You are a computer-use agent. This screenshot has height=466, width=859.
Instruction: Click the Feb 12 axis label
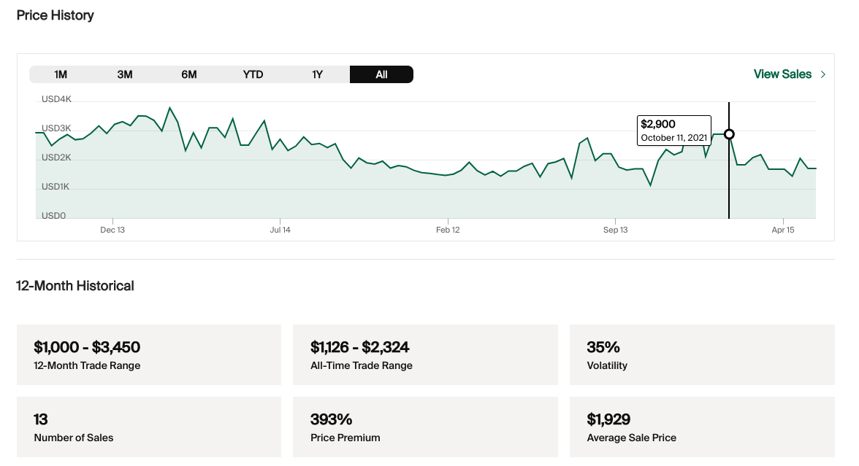point(448,230)
